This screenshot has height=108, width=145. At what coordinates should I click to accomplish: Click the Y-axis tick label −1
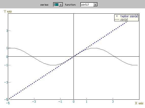(6, 65)
